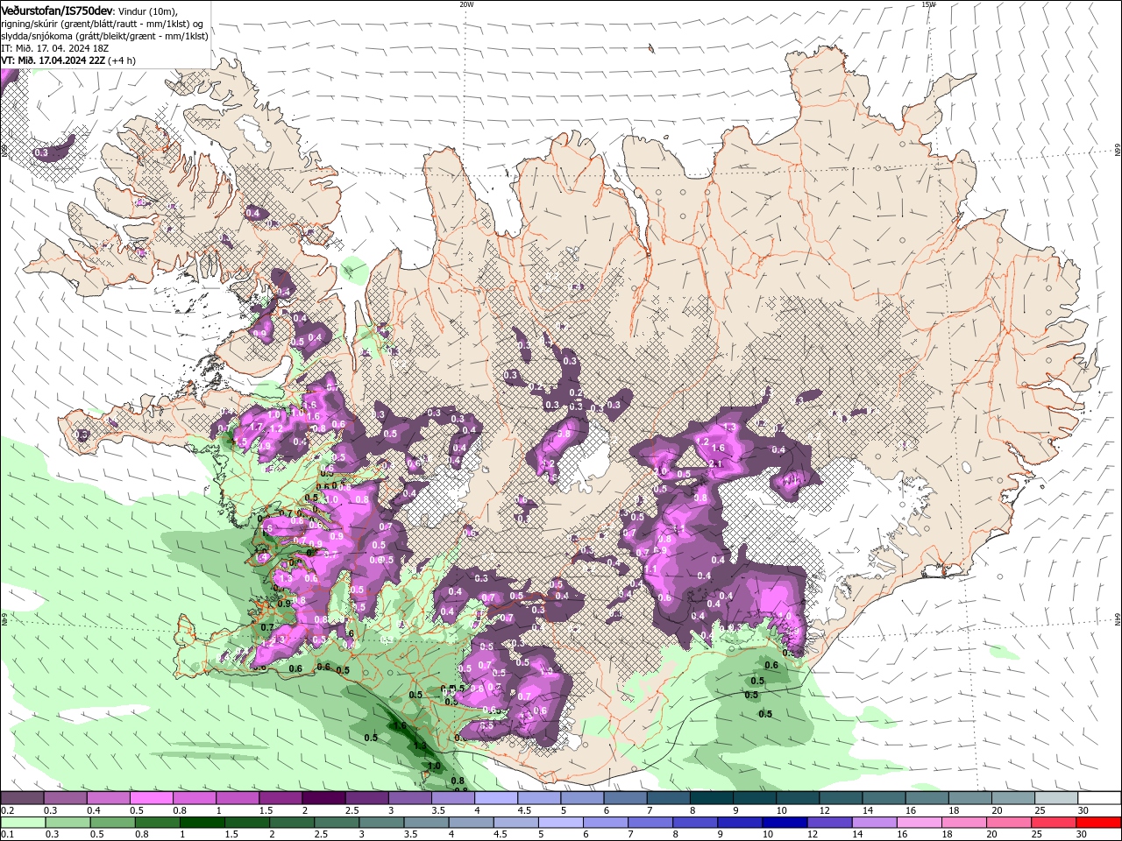Click the '20W' longitude label at top
Image resolution: width=1122 pixels, height=841 pixels.
(x=466, y=4)
